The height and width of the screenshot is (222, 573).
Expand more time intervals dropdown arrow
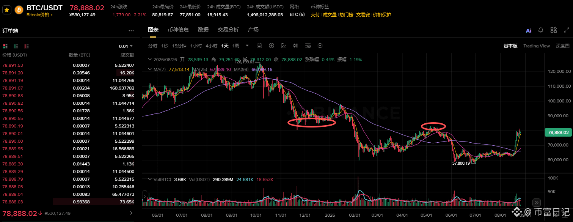247,46
